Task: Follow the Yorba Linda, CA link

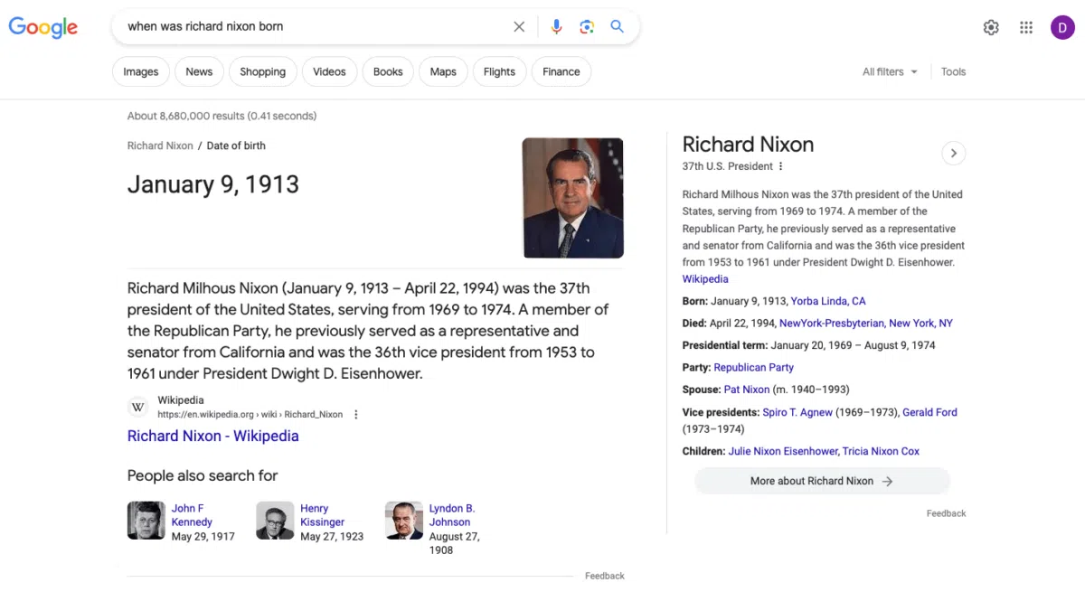Action: tap(827, 301)
